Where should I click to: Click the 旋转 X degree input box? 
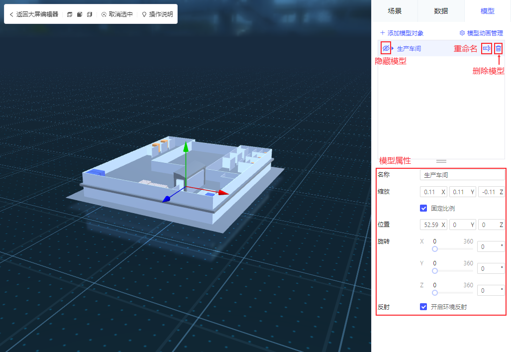(491, 246)
